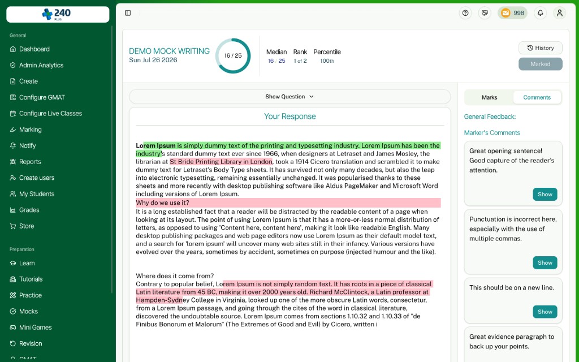Click the Reports bug icon
Viewport: 579px width, 362px height.
13,161
